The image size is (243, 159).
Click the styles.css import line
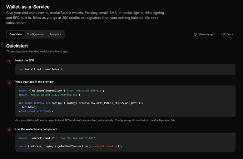click(x=49, y=95)
